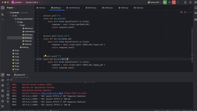Viewport: 197px width, 111px height.
Task: Click the error count indicator
Action: click(182, 12)
